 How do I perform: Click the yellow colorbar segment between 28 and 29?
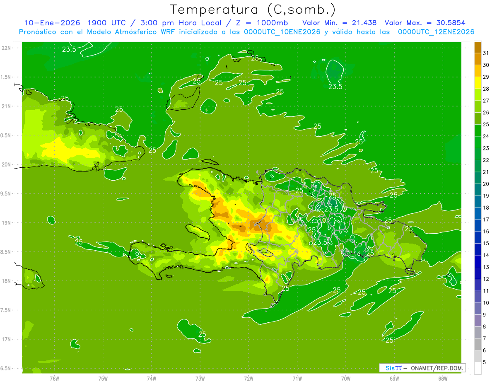point(478,83)
